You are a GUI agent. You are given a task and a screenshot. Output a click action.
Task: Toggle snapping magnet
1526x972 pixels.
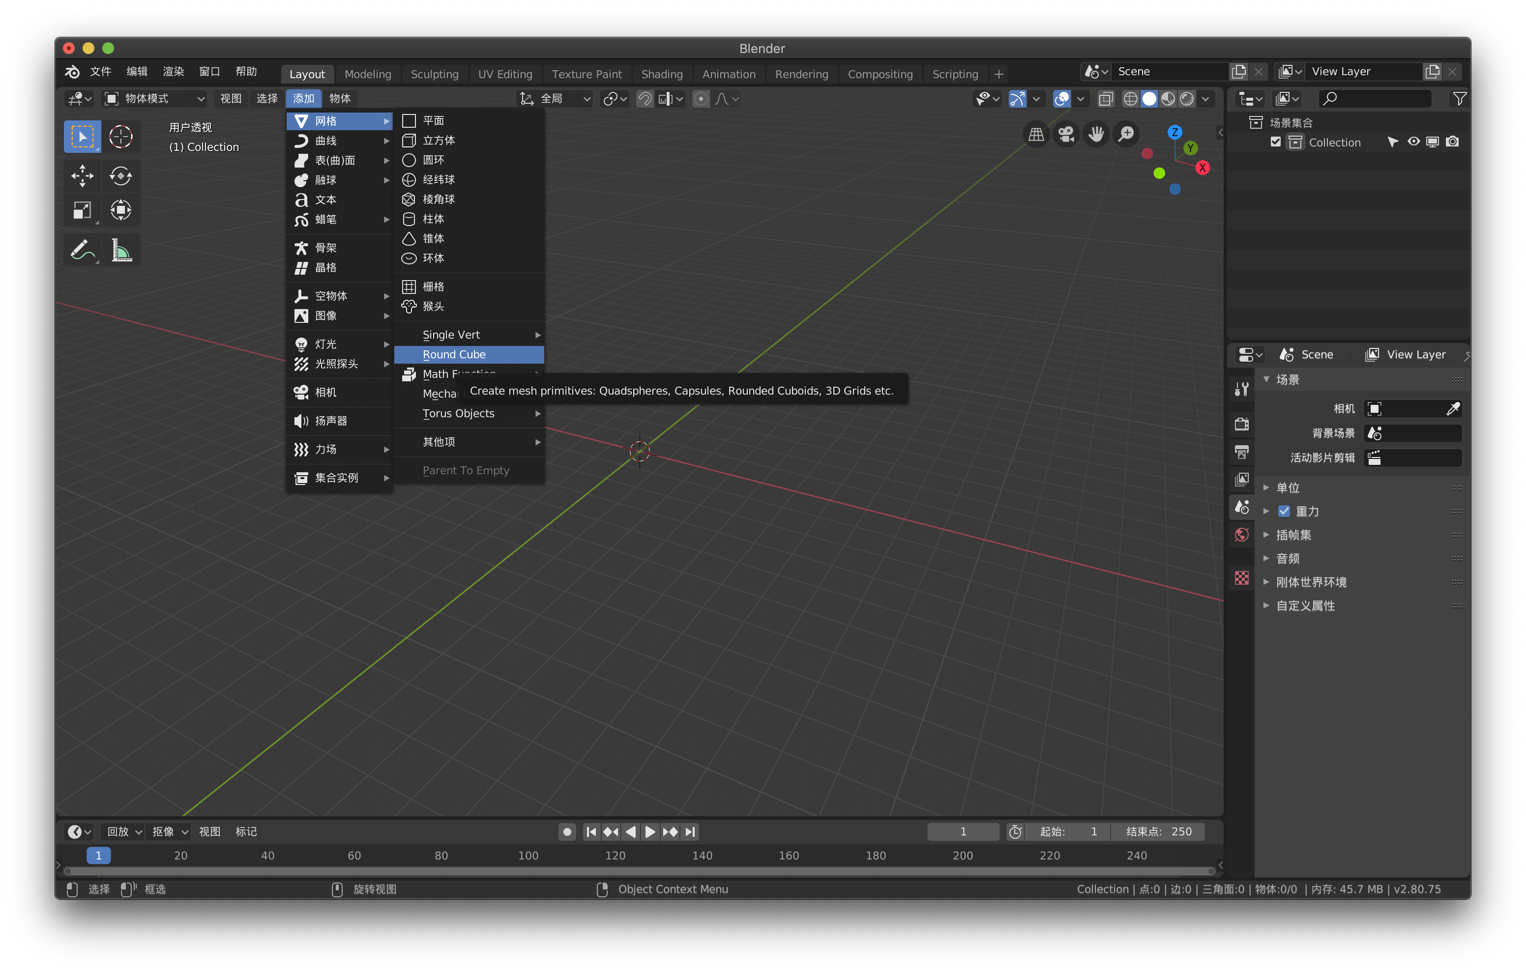[x=645, y=99]
